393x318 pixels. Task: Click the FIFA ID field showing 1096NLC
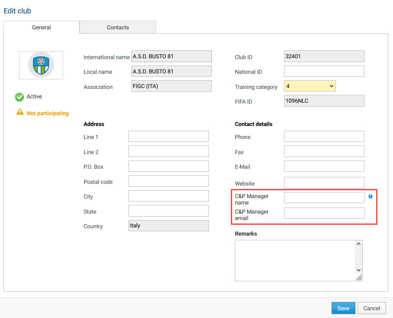[x=324, y=101]
